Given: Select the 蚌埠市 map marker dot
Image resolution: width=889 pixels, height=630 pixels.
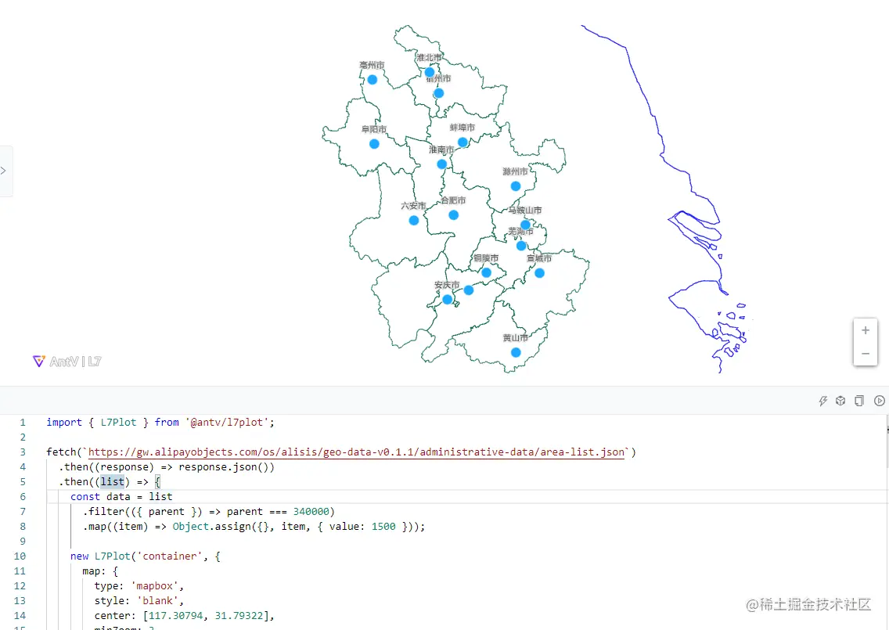Looking at the screenshot, I should pyautogui.click(x=462, y=142).
